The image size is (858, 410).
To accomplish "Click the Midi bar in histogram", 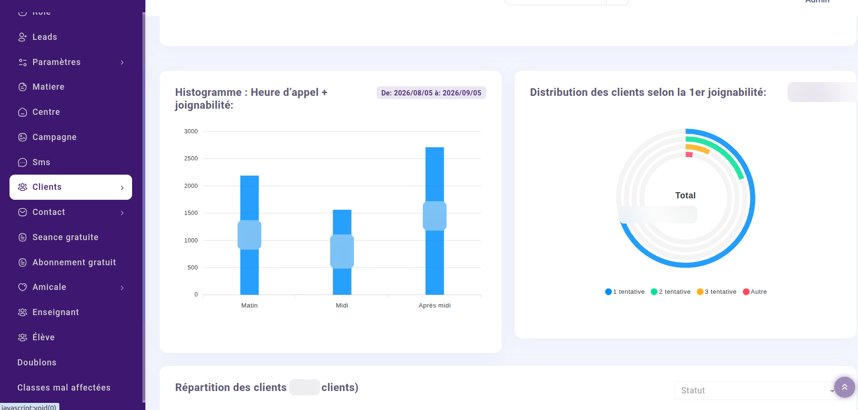I will point(342,252).
